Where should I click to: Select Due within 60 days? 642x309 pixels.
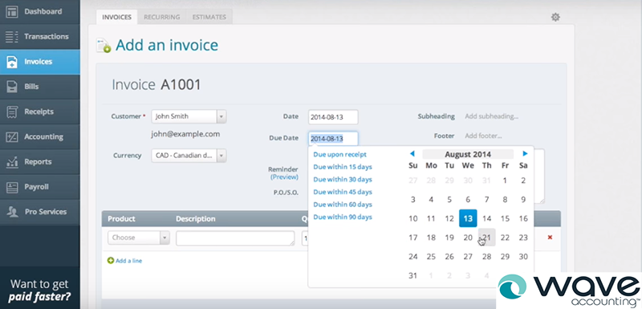[x=343, y=204]
